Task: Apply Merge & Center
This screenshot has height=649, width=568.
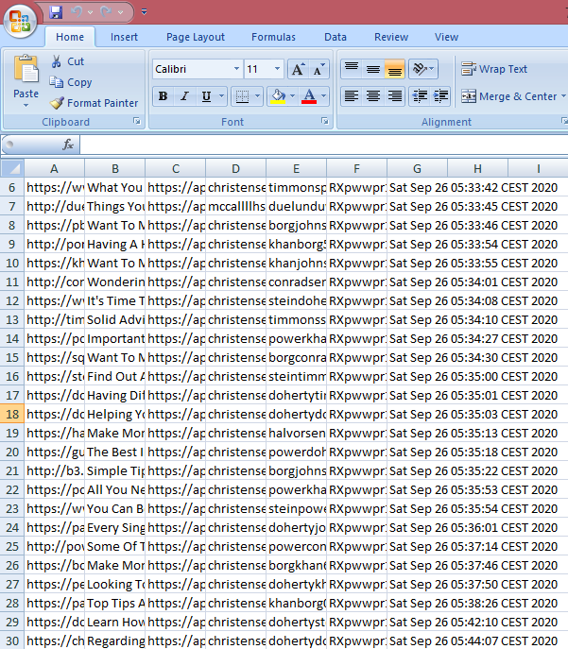Action: (x=509, y=96)
